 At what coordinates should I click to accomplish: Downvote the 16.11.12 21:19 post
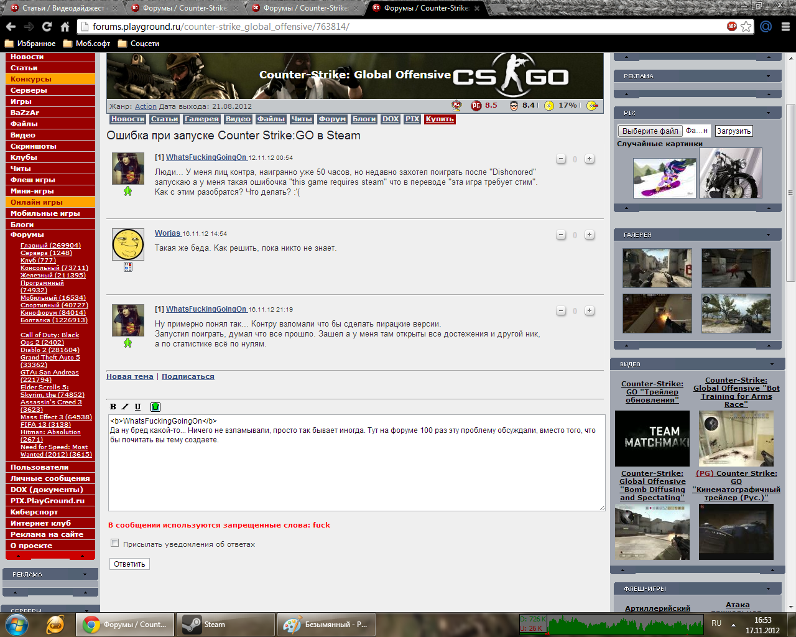point(561,310)
